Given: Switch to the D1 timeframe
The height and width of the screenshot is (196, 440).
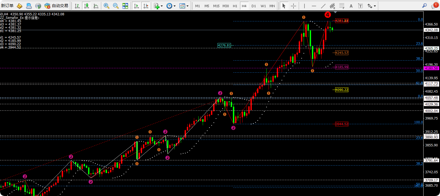Looking at the screenshot, I should [x=253, y=6].
